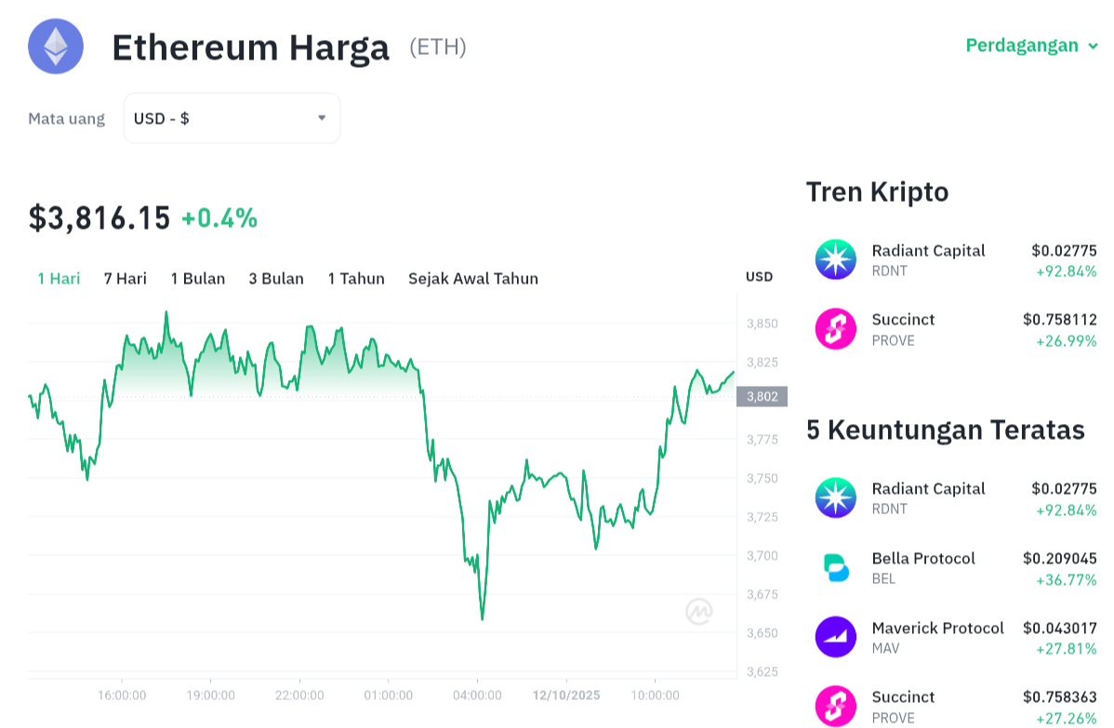The height and width of the screenshot is (728, 1114).
Task: Click the Maverick Protocol icon
Action: tap(835, 637)
